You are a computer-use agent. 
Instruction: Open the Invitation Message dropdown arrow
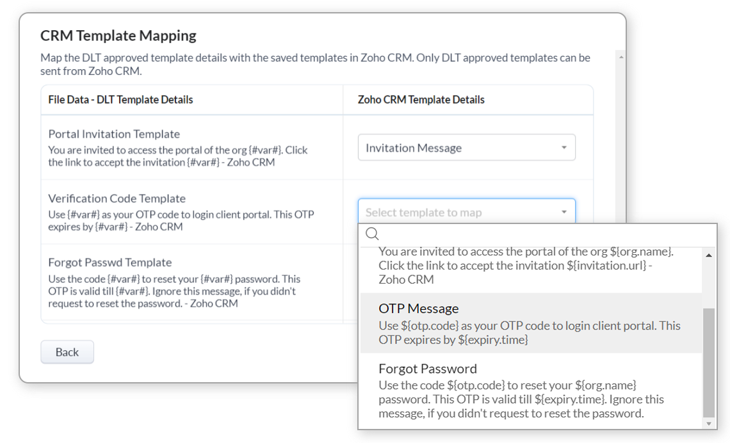564,147
